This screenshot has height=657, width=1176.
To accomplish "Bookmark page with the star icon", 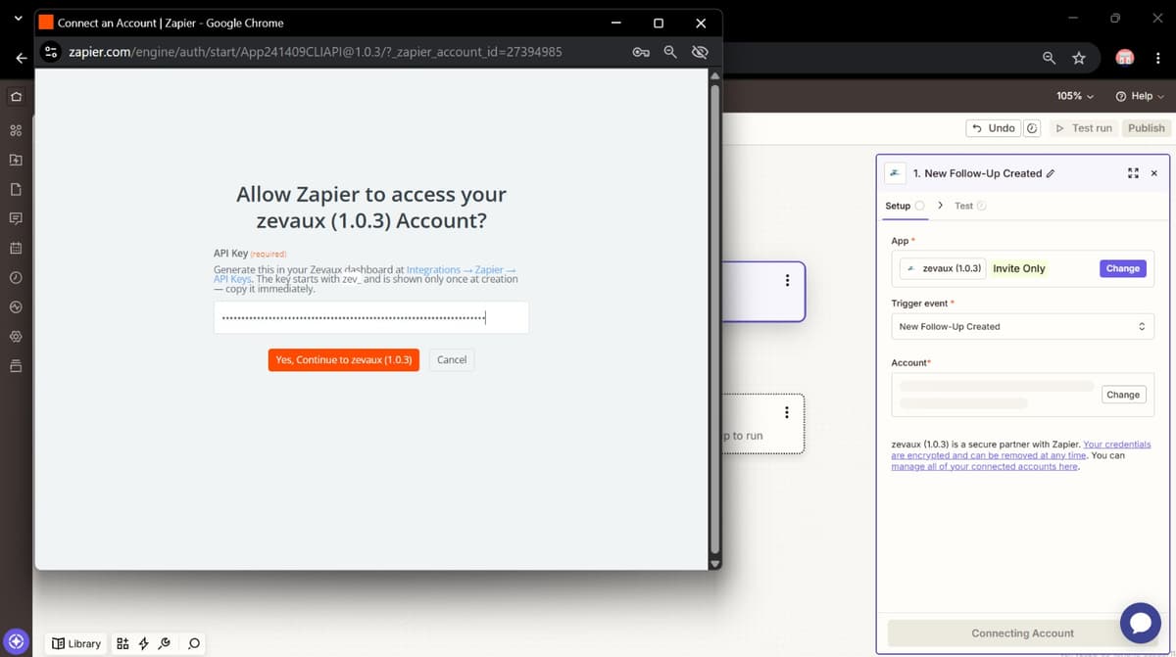I will click(x=1079, y=58).
